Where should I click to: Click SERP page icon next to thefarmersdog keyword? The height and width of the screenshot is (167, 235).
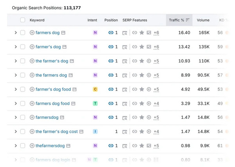tap(69, 146)
